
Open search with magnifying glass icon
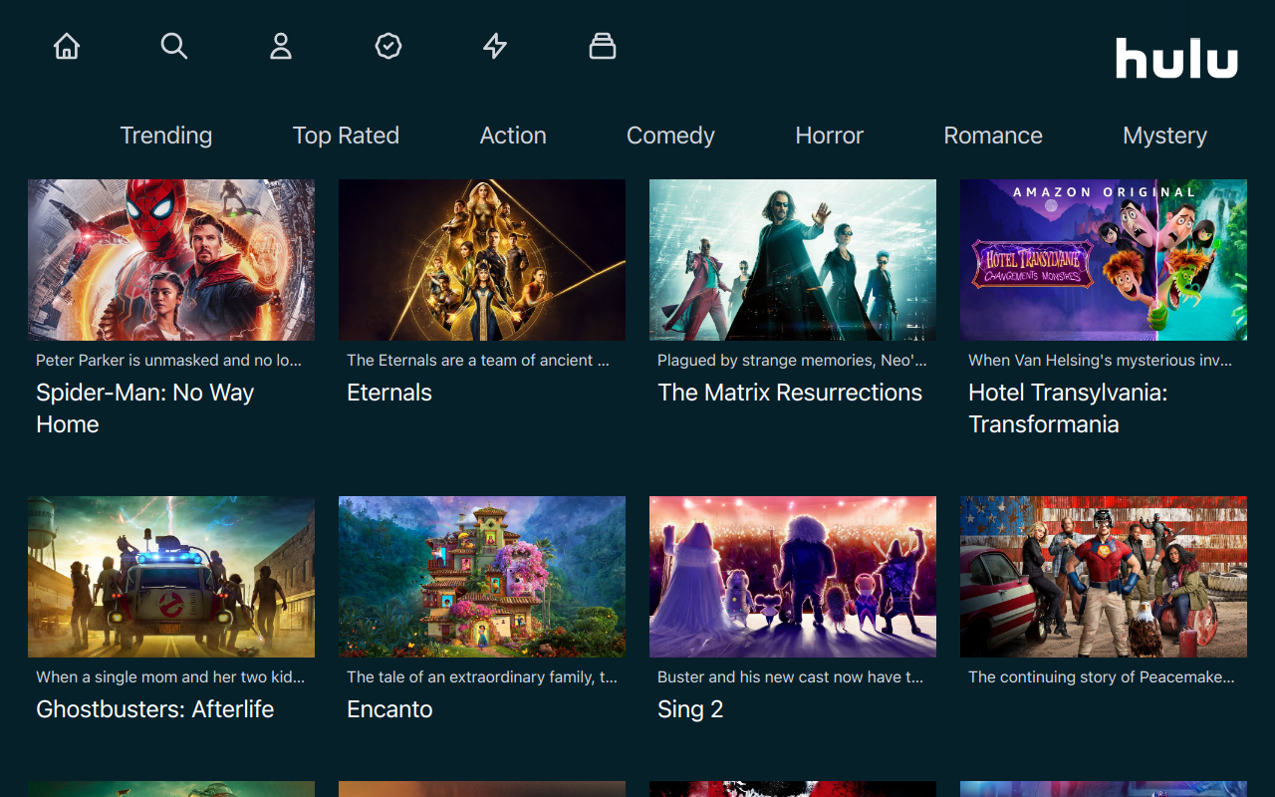point(174,46)
